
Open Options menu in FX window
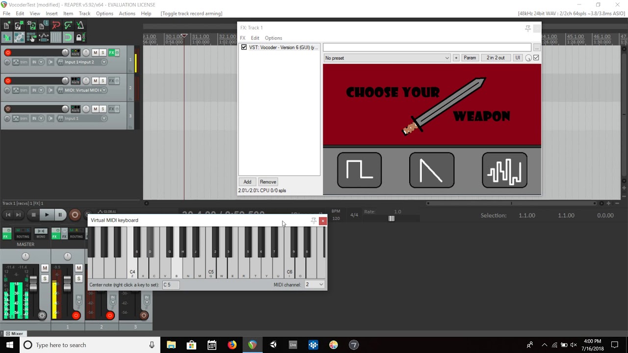(x=273, y=38)
